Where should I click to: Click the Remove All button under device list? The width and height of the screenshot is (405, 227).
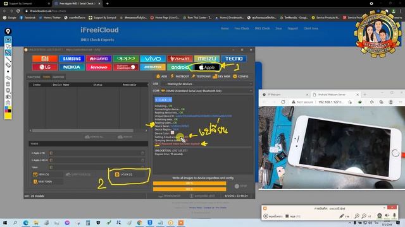[x=94, y=137]
